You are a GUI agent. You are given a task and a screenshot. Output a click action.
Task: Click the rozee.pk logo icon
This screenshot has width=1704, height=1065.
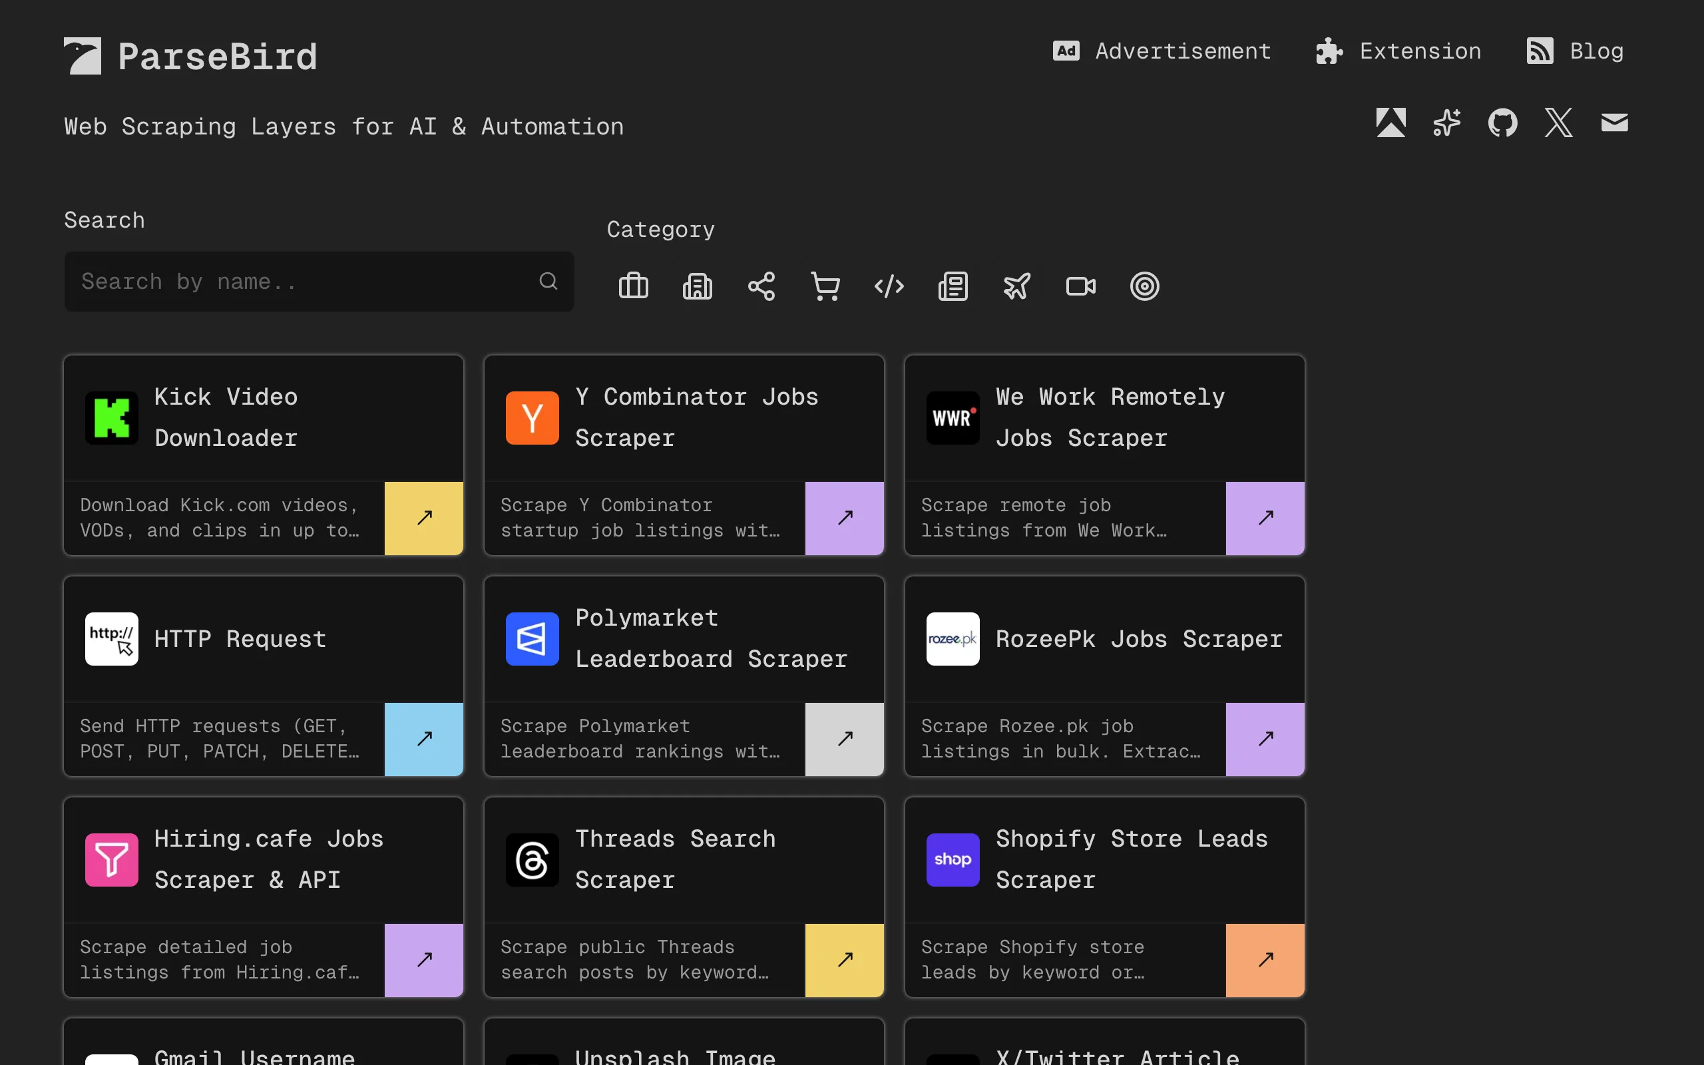[x=953, y=639]
